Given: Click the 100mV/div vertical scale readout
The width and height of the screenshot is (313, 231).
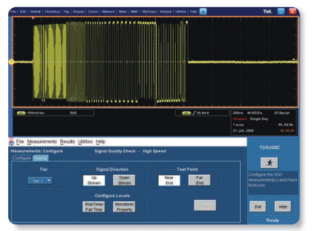Looking at the screenshot, I should 36,113.
